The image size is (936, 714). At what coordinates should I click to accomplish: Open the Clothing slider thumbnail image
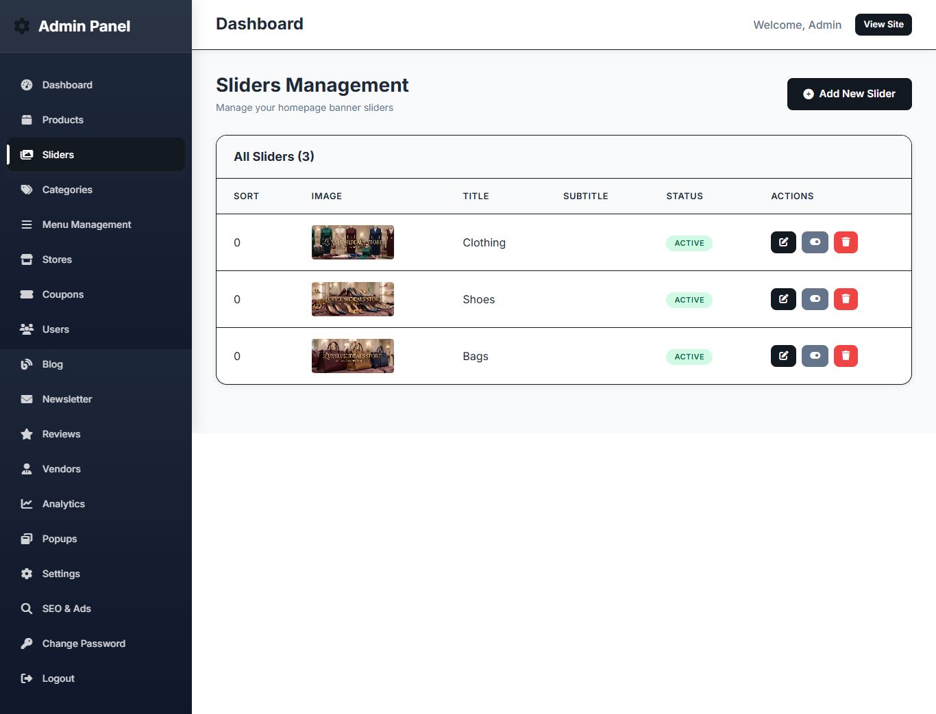tap(353, 242)
